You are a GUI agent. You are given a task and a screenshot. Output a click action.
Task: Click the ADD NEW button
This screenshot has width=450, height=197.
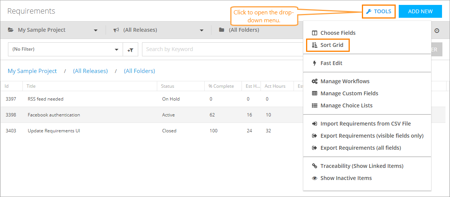point(420,11)
